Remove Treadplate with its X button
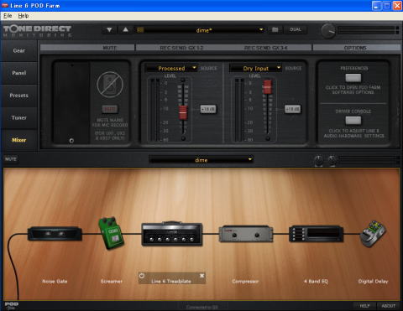 [x=201, y=276]
